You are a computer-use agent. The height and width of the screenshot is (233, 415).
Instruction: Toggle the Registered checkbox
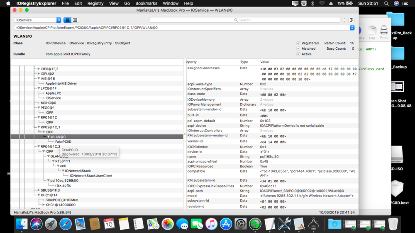pos(298,43)
